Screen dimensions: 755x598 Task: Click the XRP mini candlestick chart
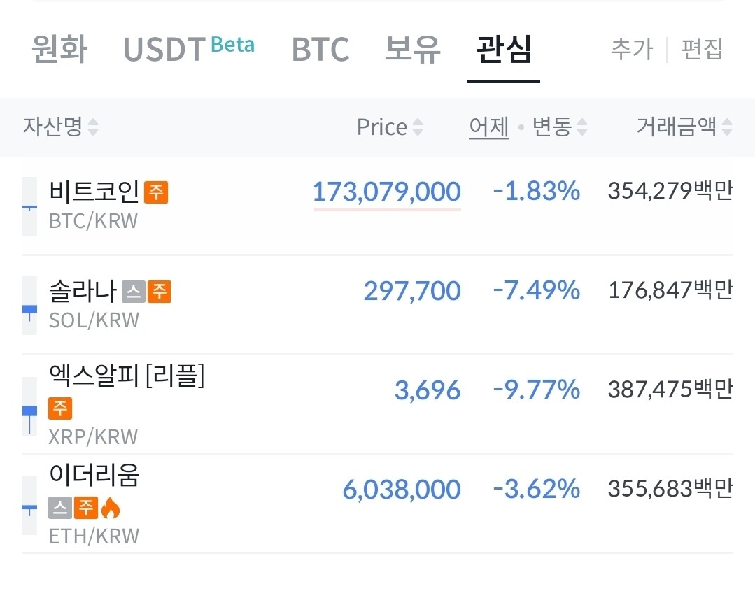pos(29,406)
